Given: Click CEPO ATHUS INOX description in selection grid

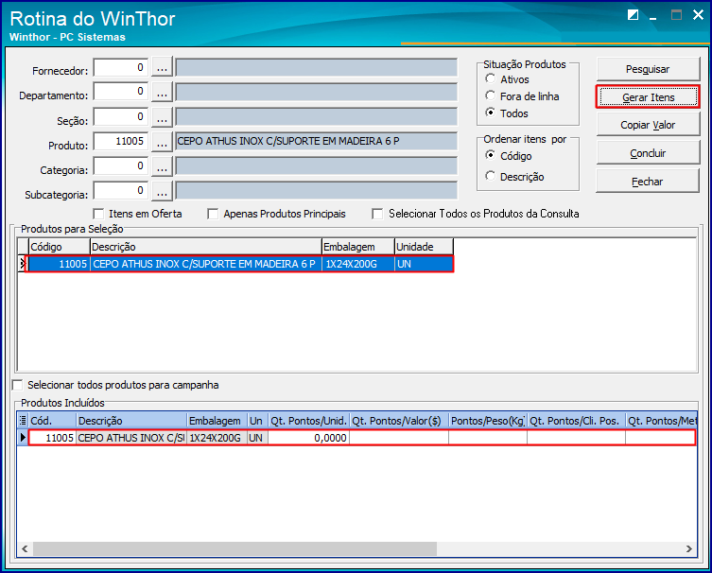Looking at the screenshot, I should tap(206, 264).
